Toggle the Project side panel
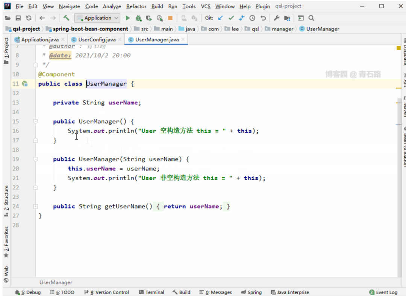The image size is (406, 296). 6,51
